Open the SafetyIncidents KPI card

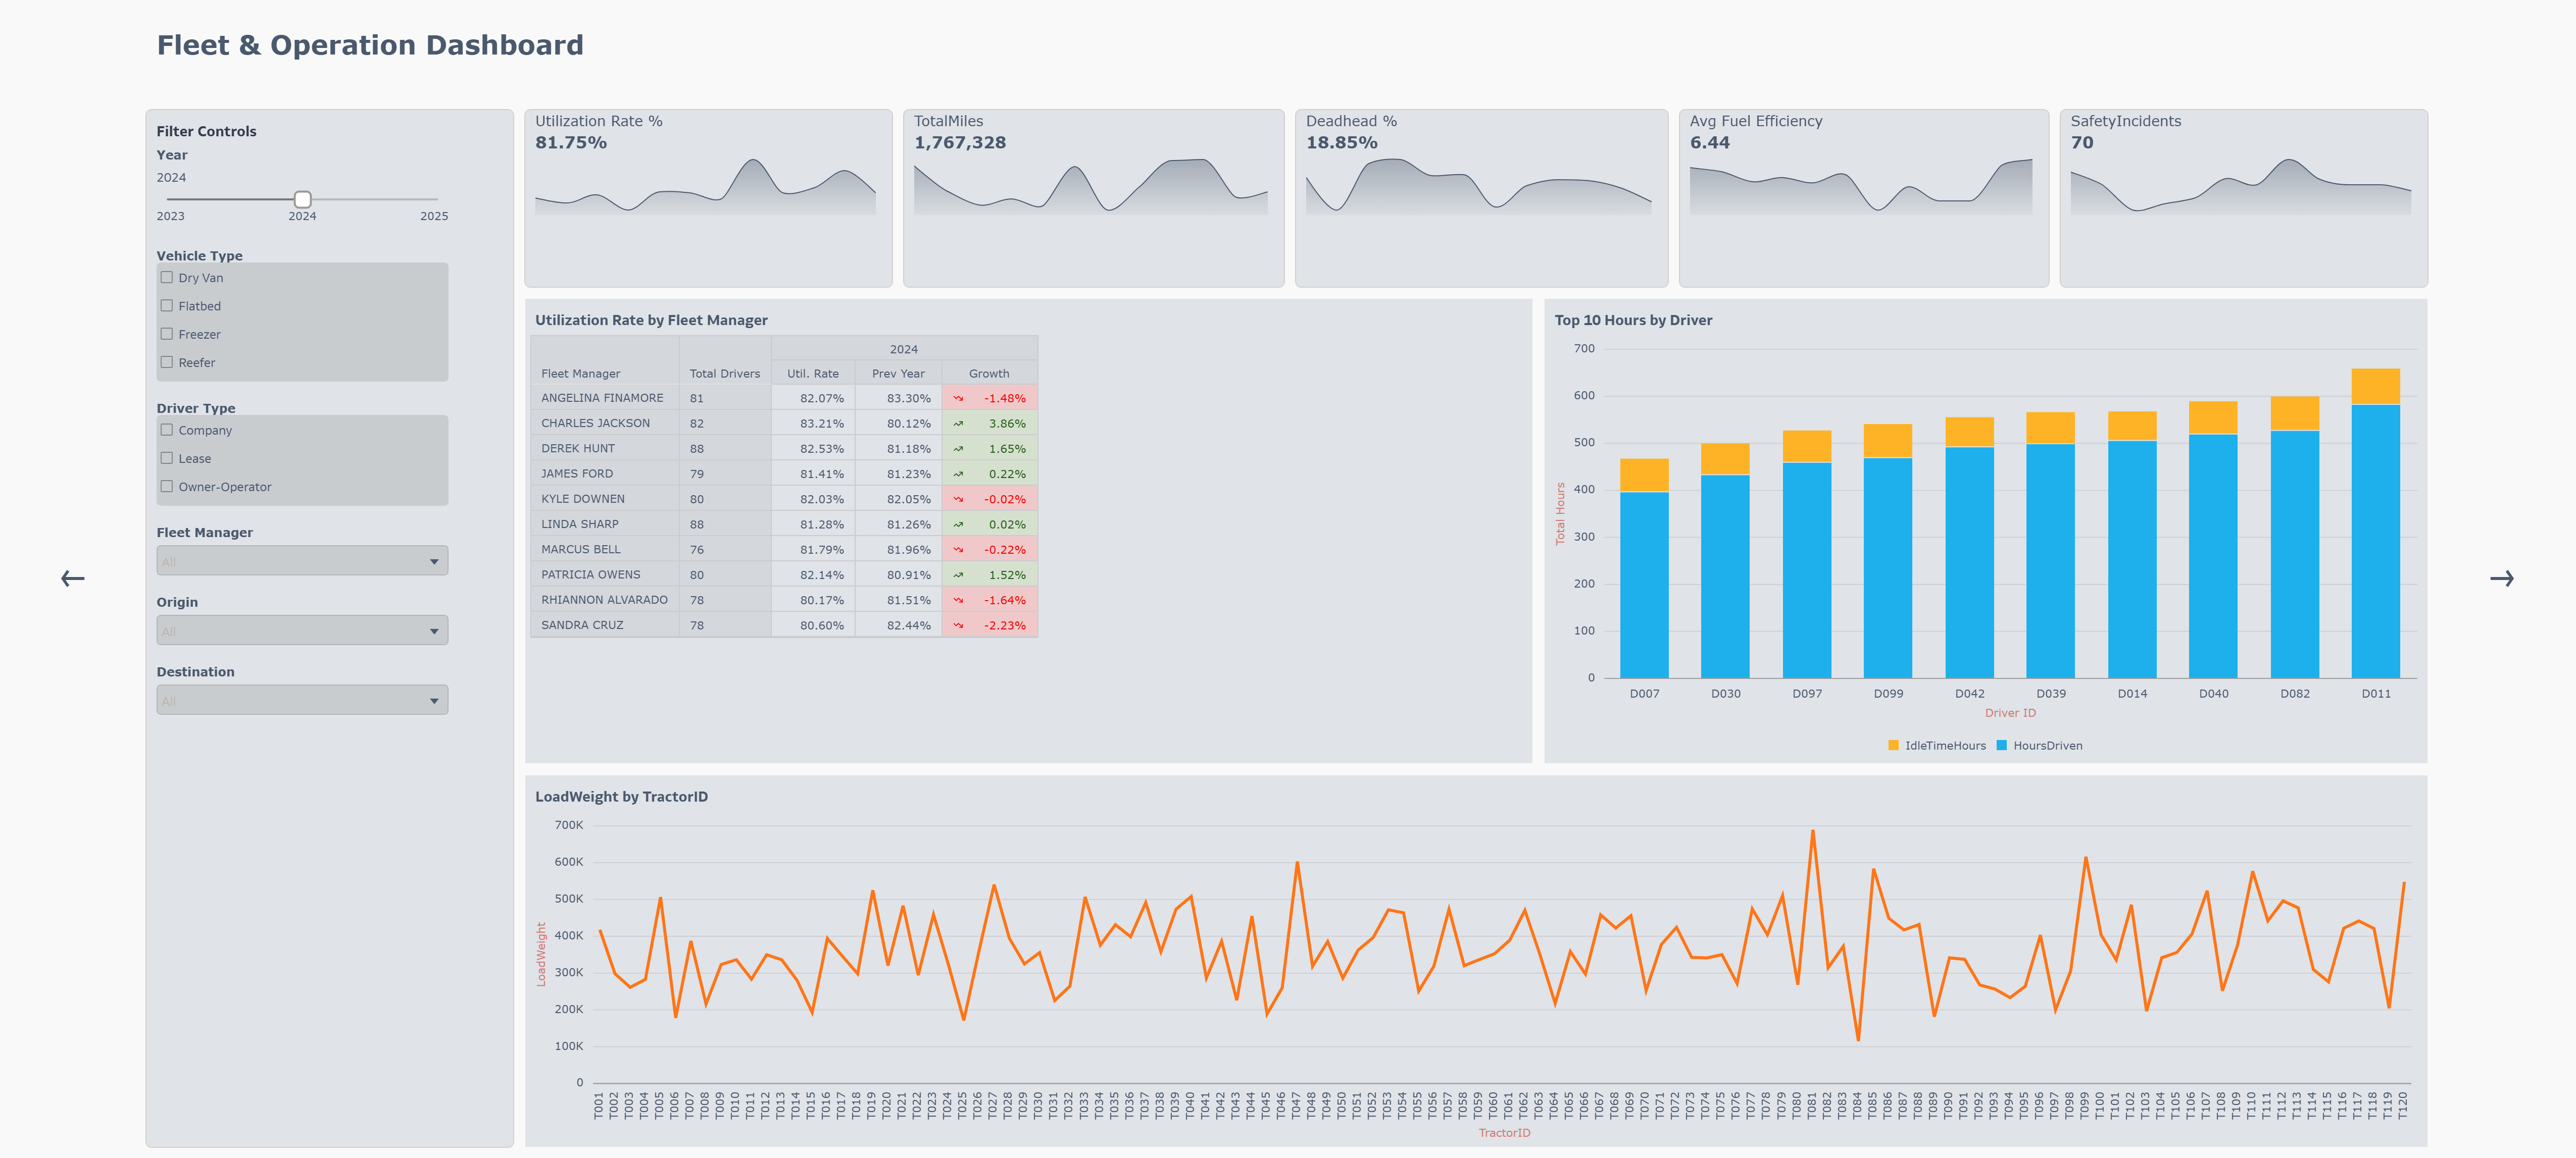coord(2243,198)
